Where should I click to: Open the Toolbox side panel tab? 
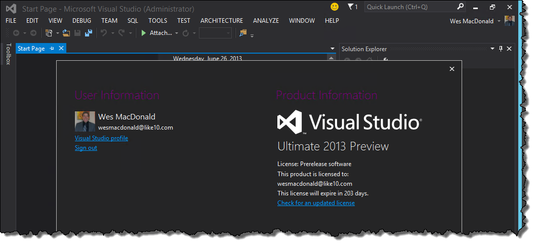coord(8,54)
